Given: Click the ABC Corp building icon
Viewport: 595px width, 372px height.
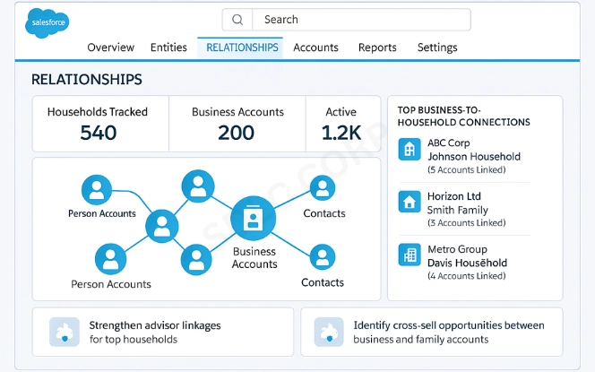Looking at the screenshot, I should 410,150.
